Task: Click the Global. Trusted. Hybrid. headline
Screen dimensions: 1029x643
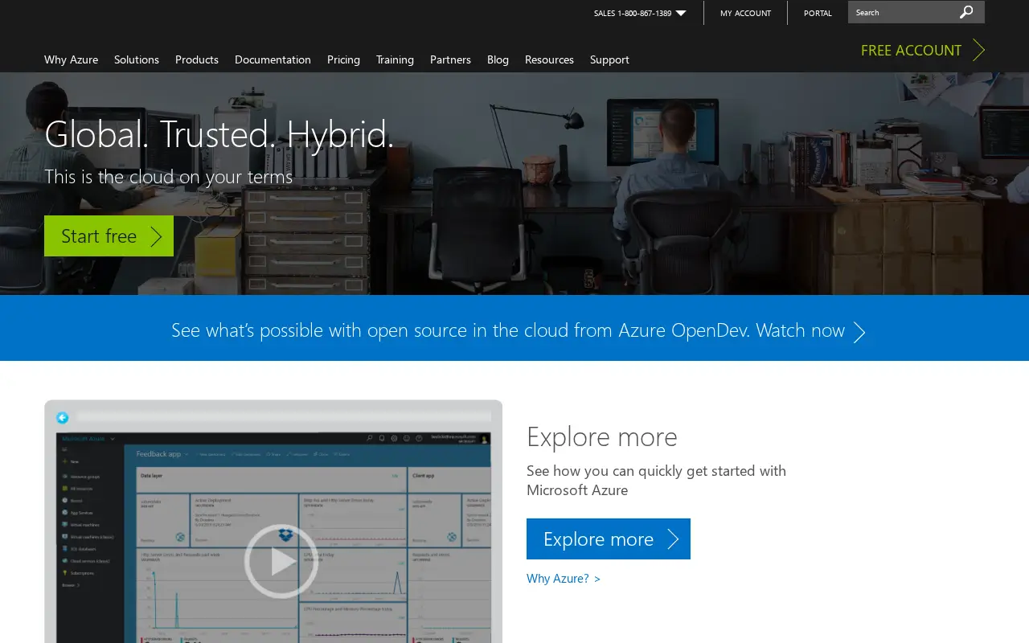Action: point(219,134)
